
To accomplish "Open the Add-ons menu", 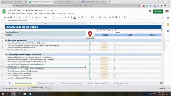I will click(47, 13).
